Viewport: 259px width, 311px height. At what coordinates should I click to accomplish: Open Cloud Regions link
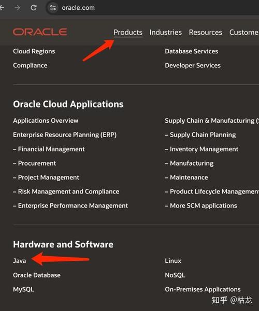point(34,51)
